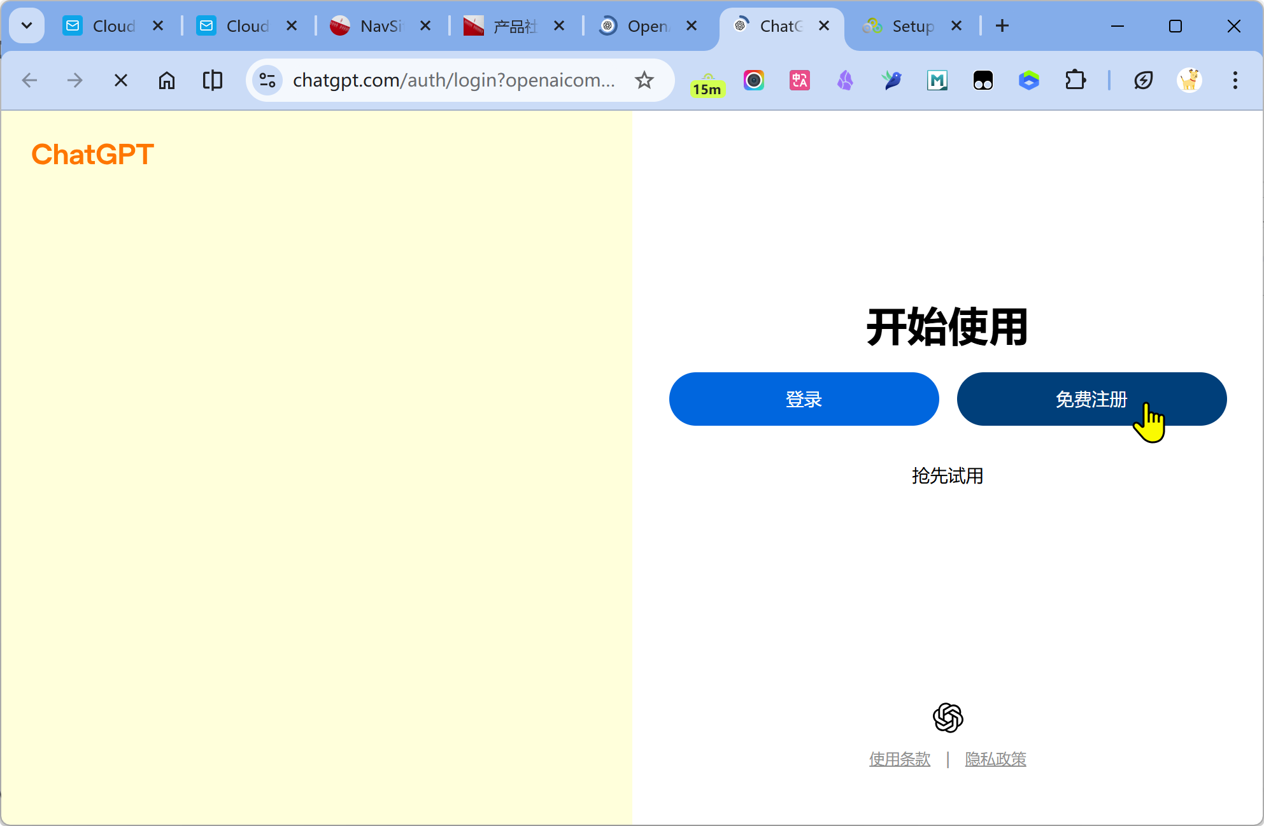Open Chrome's three-dot menu
Viewport: 1264px width, 826px height.
click(x=1235, y=80)
